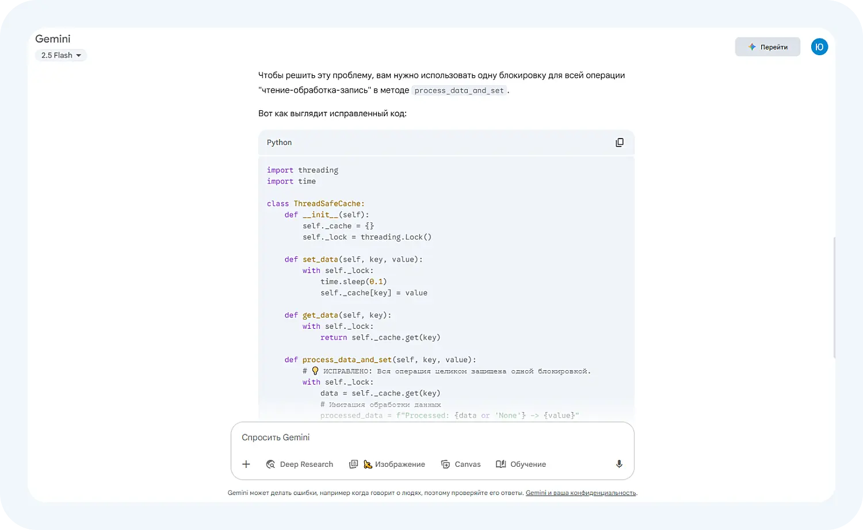
Task: Select the Deep Research magnifier icon
Action: [270, 464]
